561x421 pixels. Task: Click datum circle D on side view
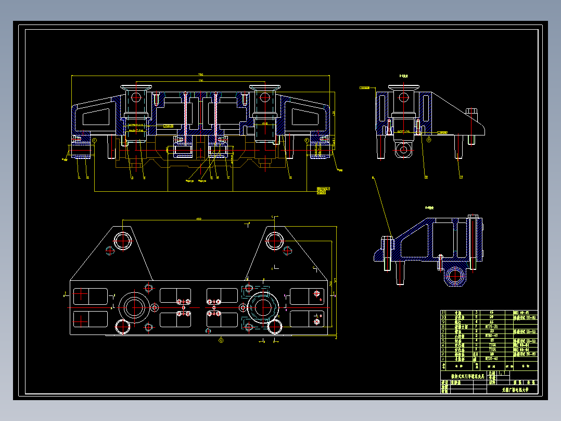[429, 140]
